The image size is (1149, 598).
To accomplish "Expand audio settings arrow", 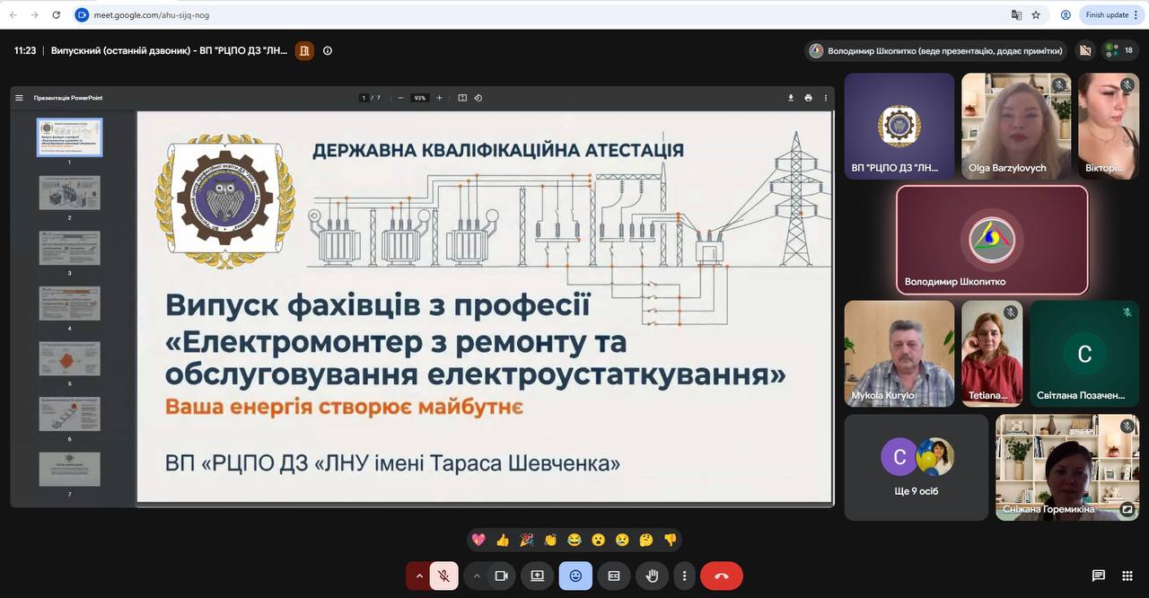I will [418, 576].
